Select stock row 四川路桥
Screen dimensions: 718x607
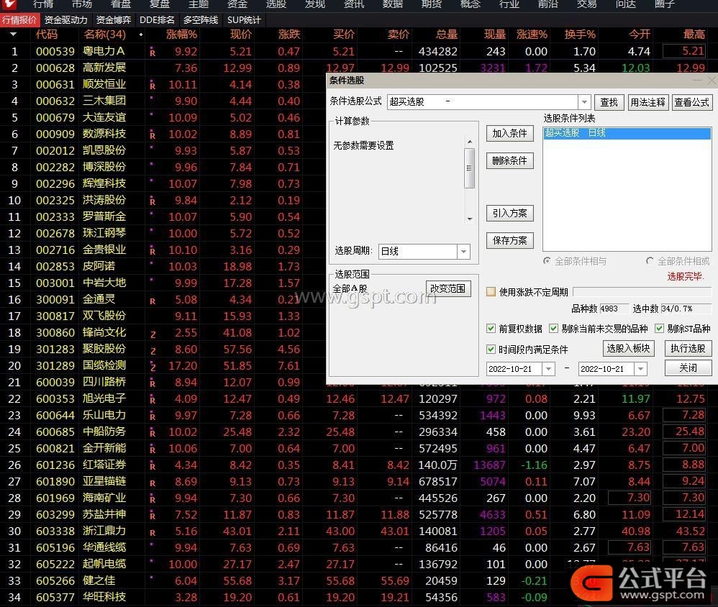pos(163,382)
